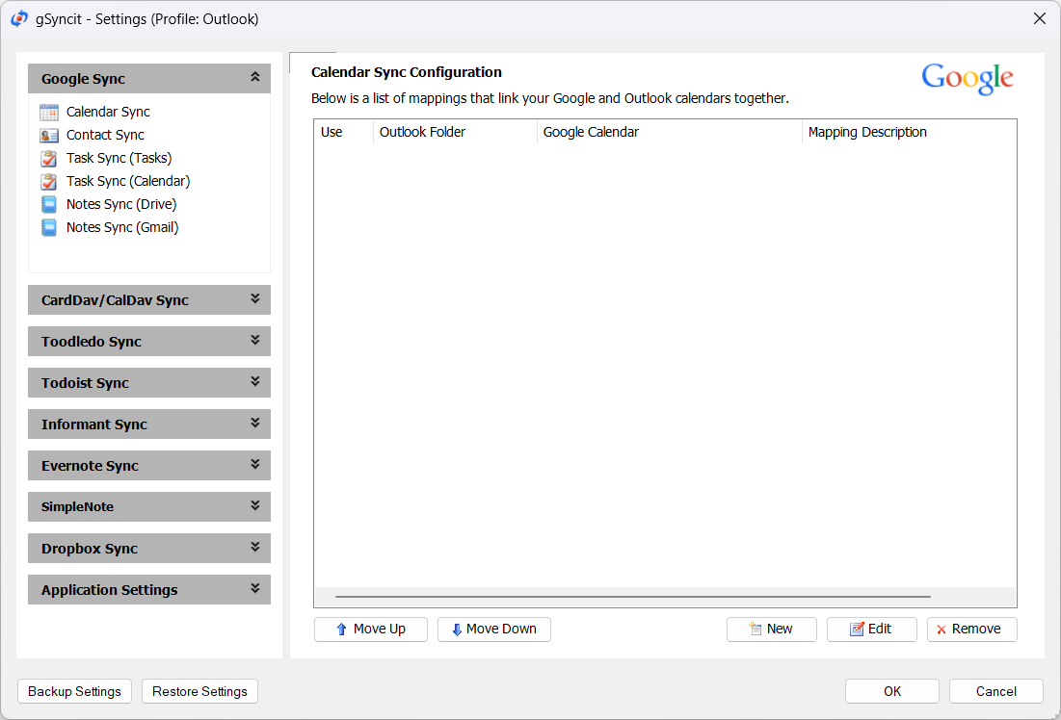
Task: Expand the SimpleNote section
Action: coord(148,507)
